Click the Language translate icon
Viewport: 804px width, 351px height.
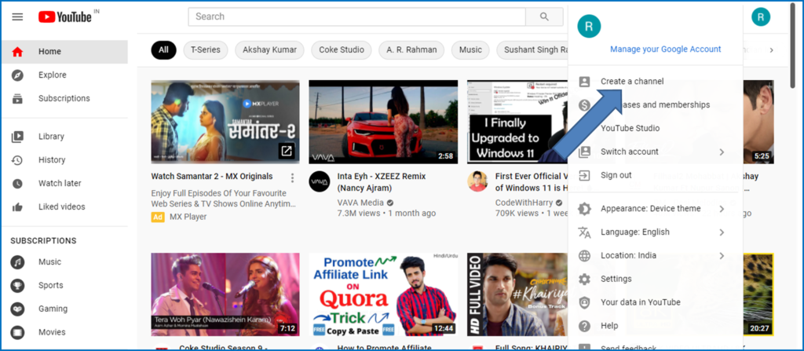point(584,232)
